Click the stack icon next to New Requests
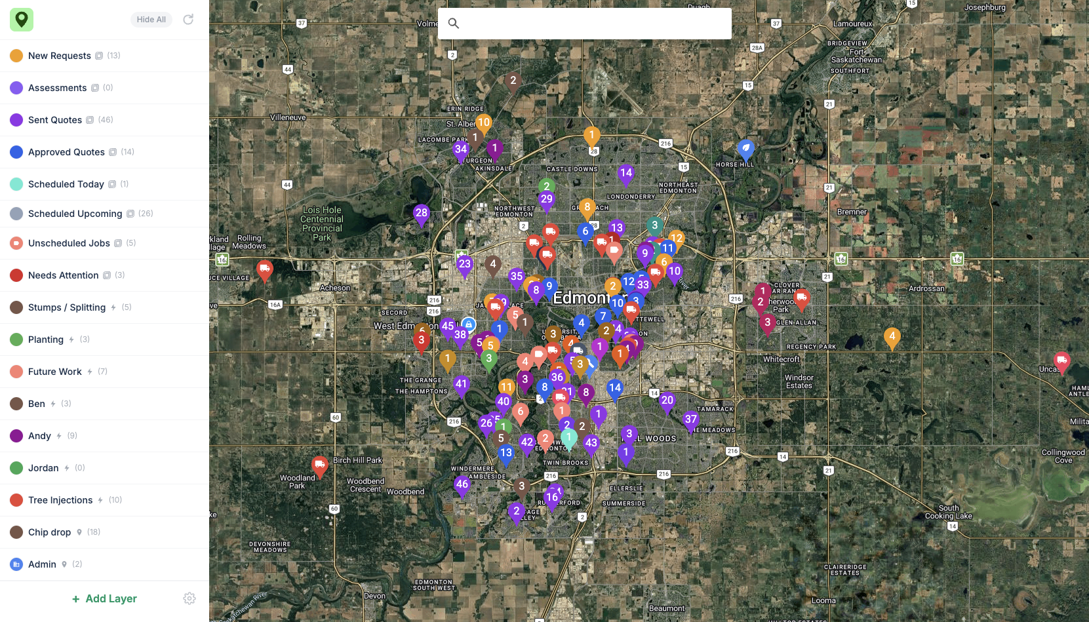This screenshot has height=622, width=1089. coord(99,56)
